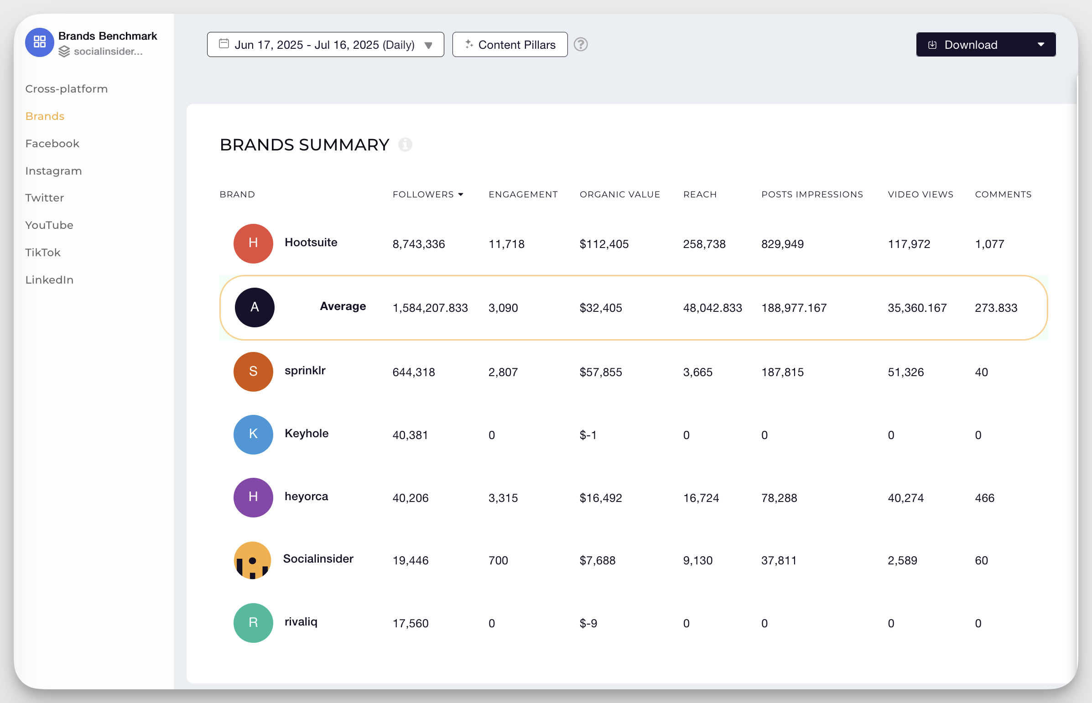Open the Twitter section
The height and width of the screenshot is (703, 1092).
(x=44, y=198)
